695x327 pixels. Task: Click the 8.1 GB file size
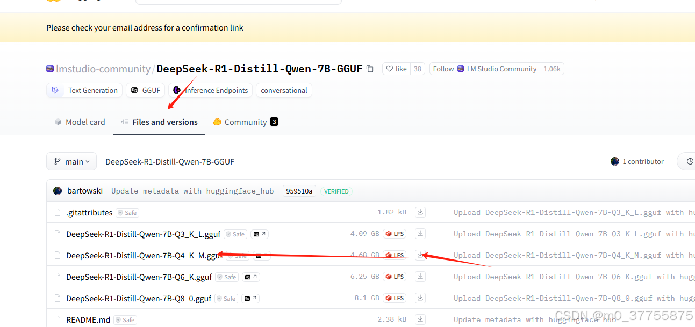[367, 298]
